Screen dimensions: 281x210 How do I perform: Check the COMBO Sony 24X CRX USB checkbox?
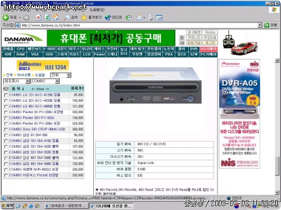[6, 129]
